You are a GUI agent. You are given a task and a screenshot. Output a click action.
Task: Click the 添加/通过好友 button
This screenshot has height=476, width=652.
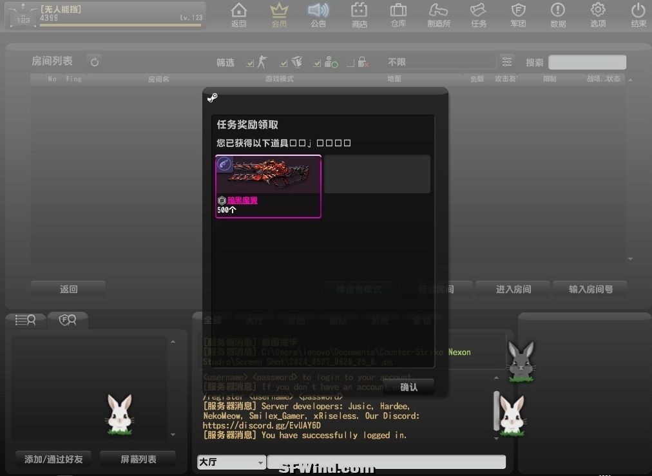click(x=53, y=459)
